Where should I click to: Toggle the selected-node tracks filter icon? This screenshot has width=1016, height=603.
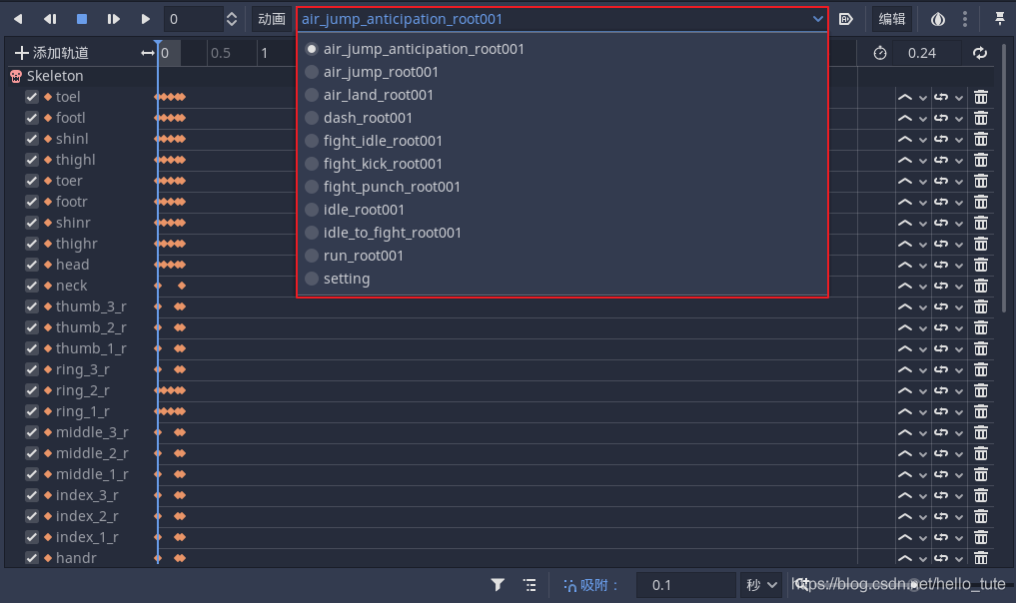coord(497,585)
